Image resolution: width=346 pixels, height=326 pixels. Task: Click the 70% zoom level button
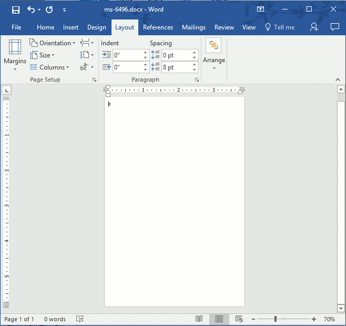pos(329,319)
